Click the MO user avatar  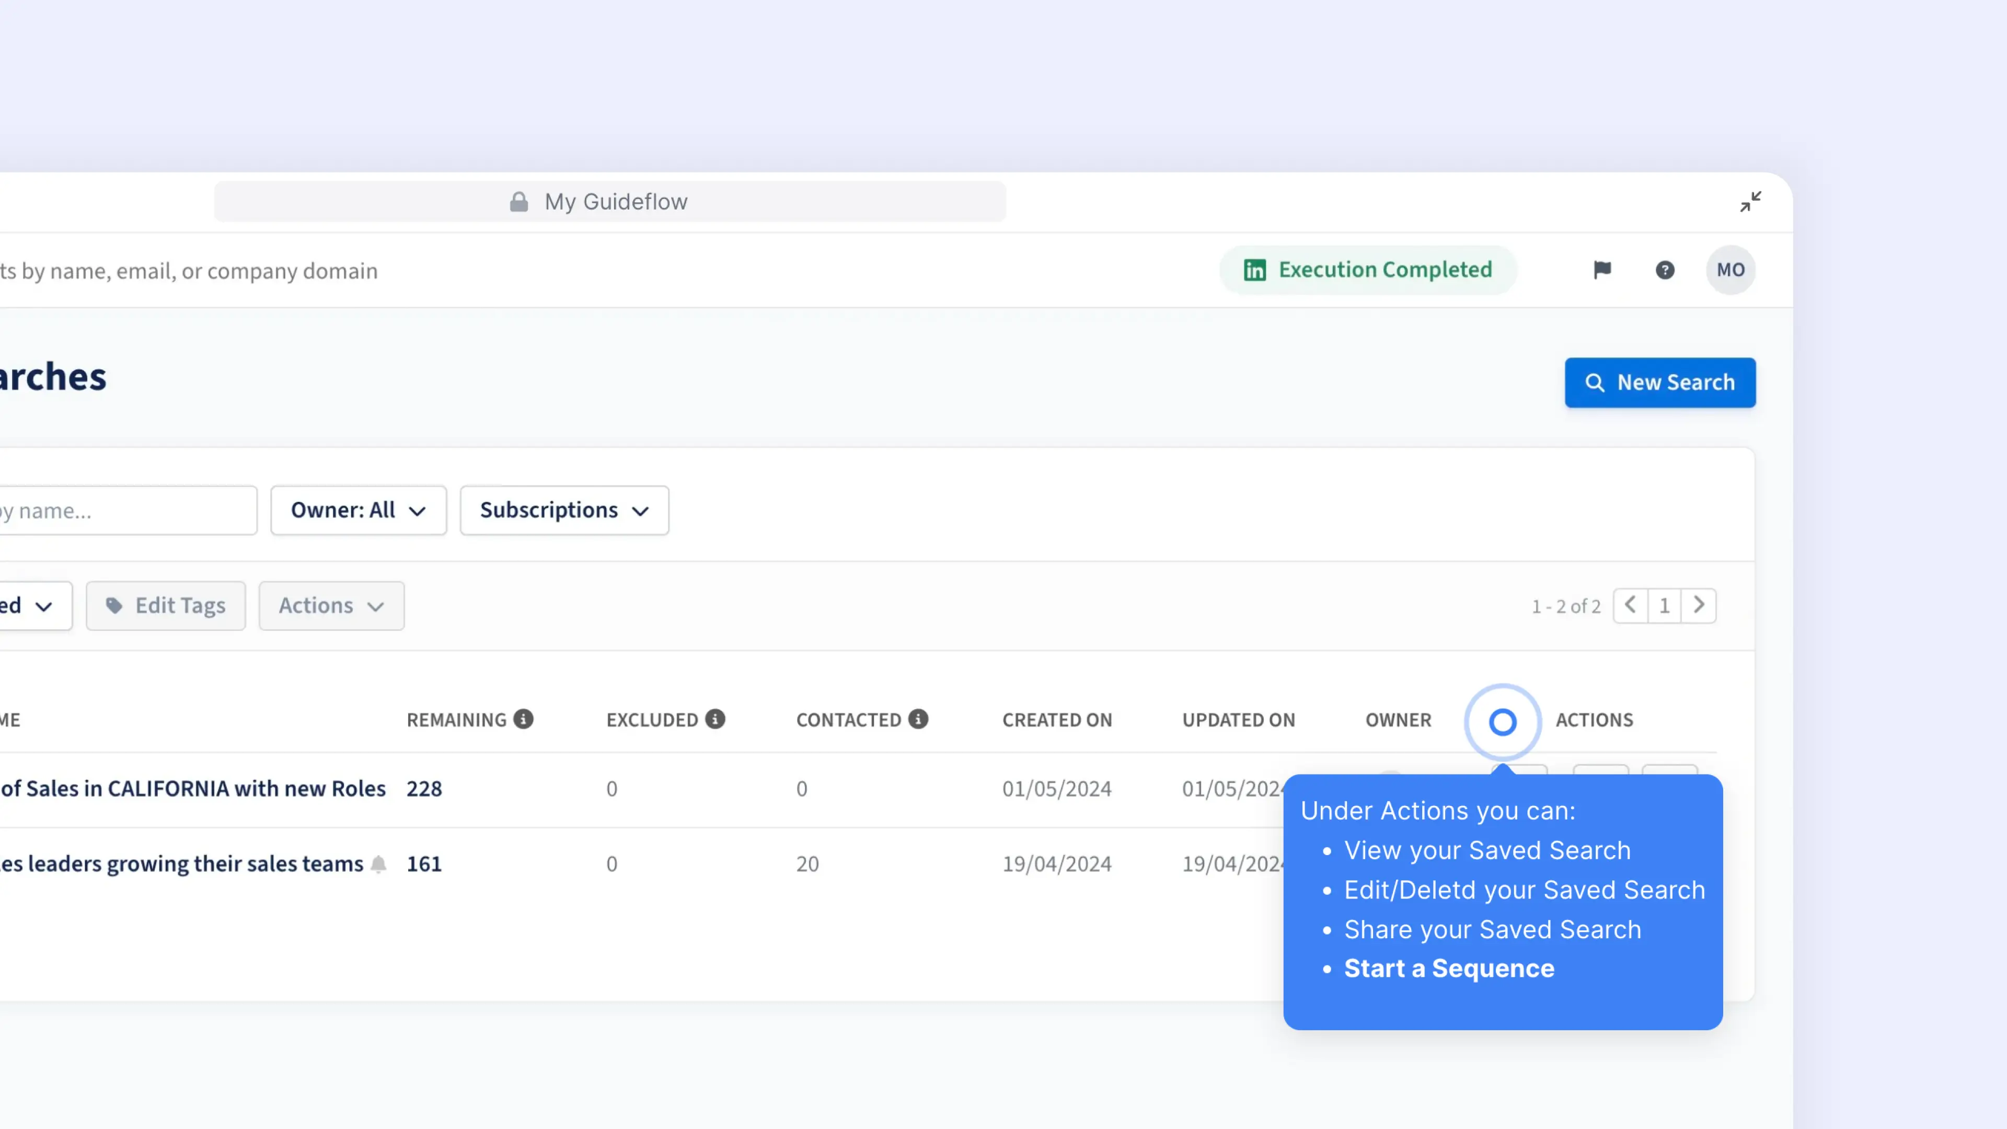(1731, 270)
